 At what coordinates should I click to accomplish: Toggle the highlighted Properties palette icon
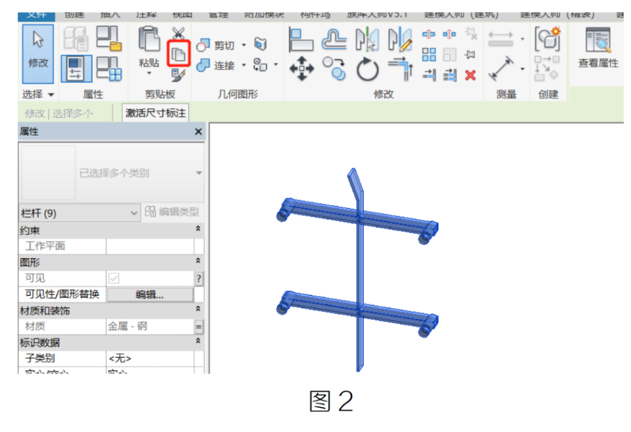click(x=76, y=69)
